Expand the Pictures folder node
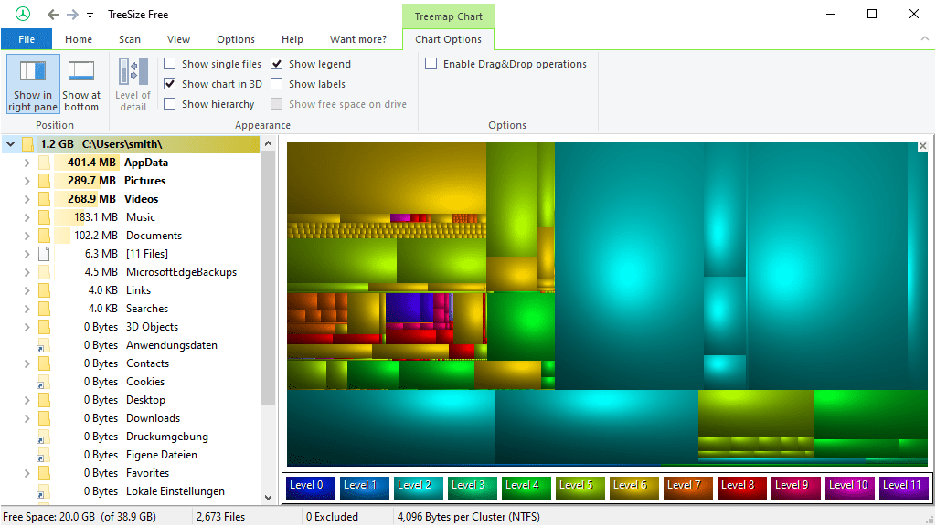 [x=27, y=181]
